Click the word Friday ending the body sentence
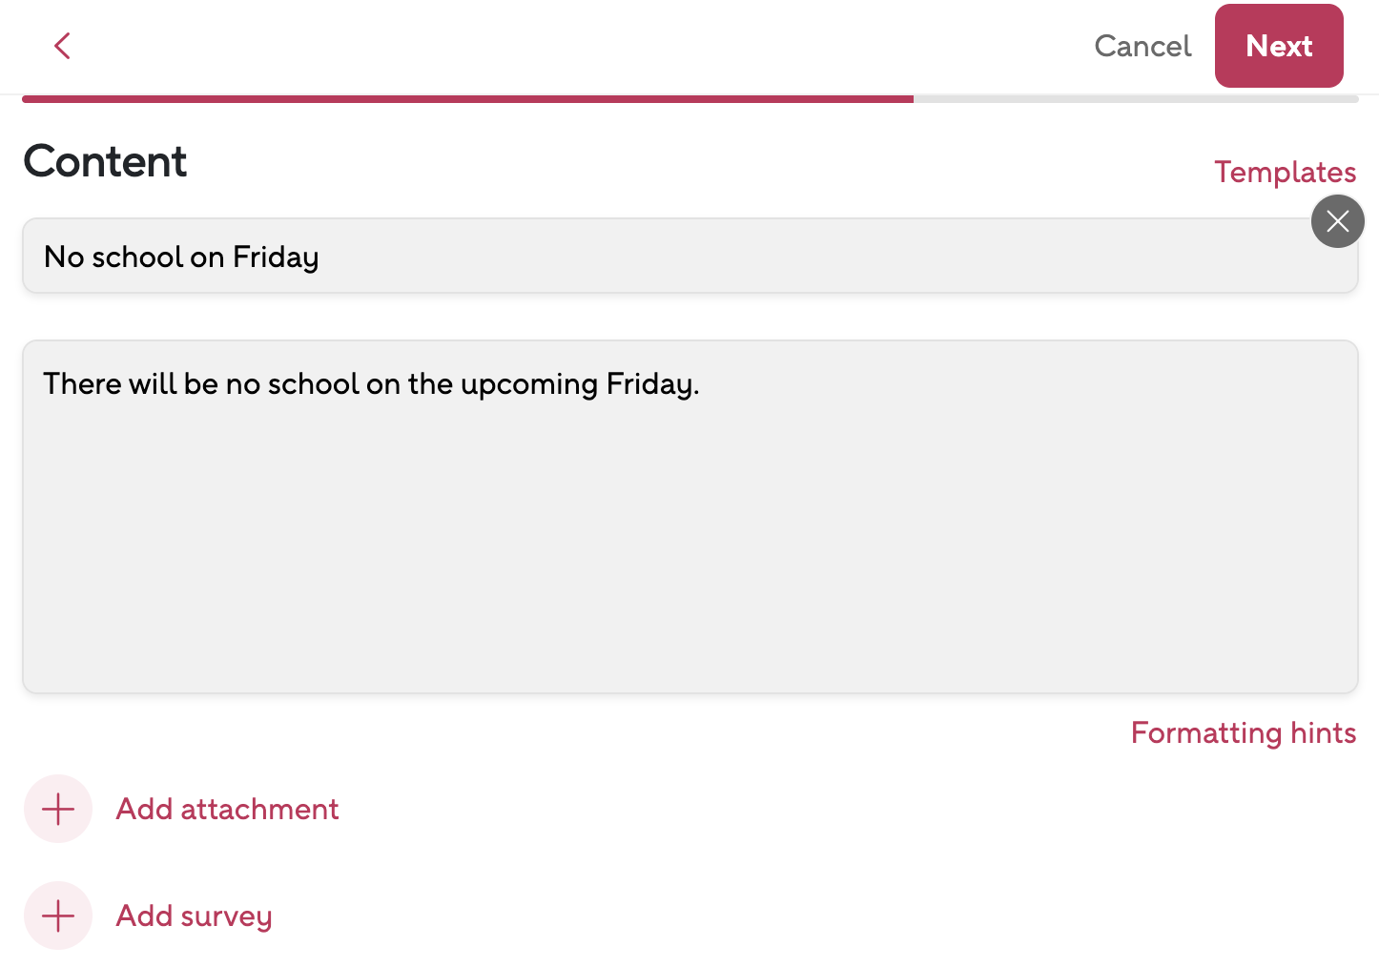The width and height of the screenshot is (1379, 967). point(650,384)
